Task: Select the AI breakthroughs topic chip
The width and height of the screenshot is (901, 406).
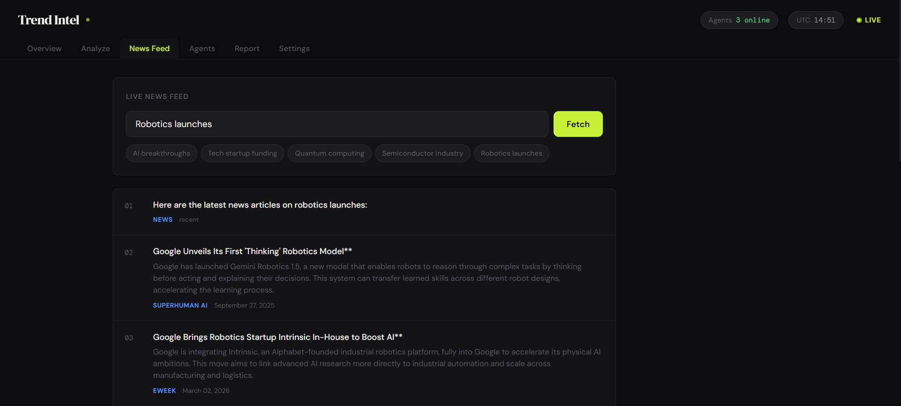Action: point(162,153)
